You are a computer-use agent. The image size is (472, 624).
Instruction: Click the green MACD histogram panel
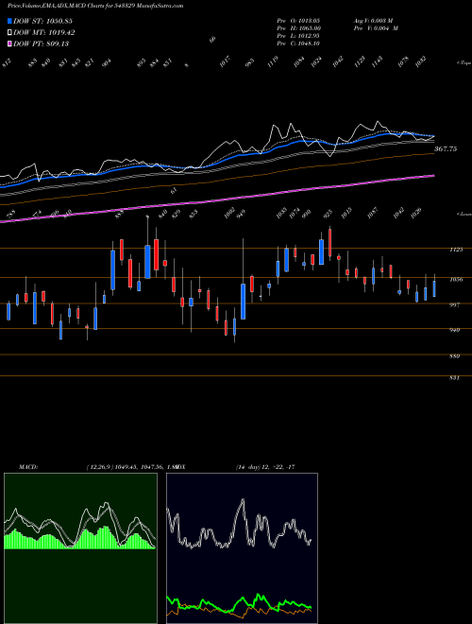(80, 548)
